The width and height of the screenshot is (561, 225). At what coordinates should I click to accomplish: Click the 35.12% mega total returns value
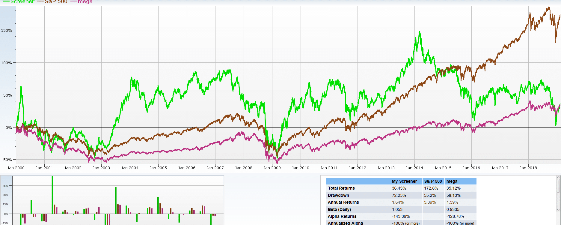(453, 188)
